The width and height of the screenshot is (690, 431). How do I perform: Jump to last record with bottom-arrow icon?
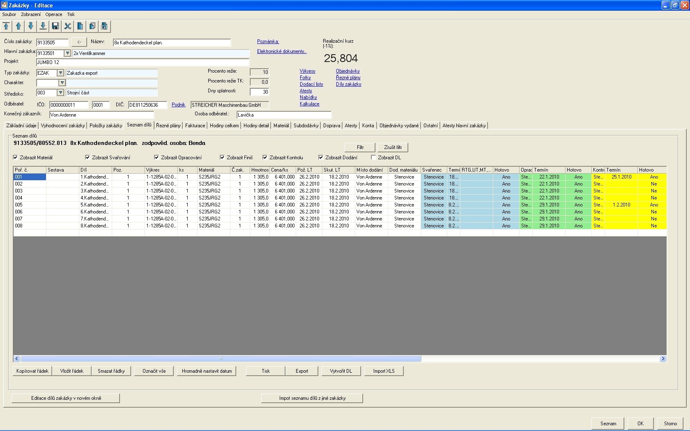(x=43, y=26)
